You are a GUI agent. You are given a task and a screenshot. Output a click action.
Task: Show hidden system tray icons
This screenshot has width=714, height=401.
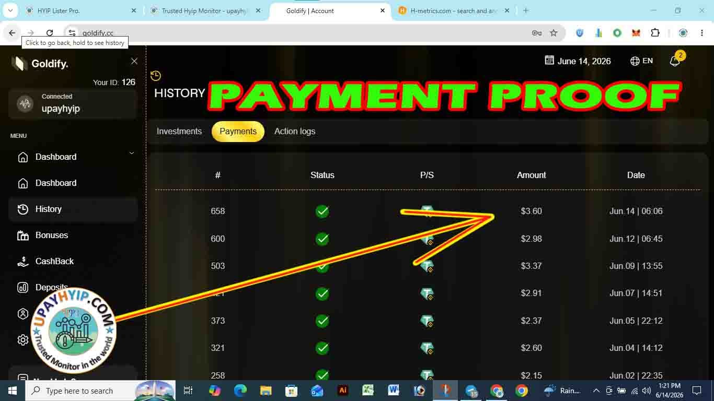click(x=596, y=391)
